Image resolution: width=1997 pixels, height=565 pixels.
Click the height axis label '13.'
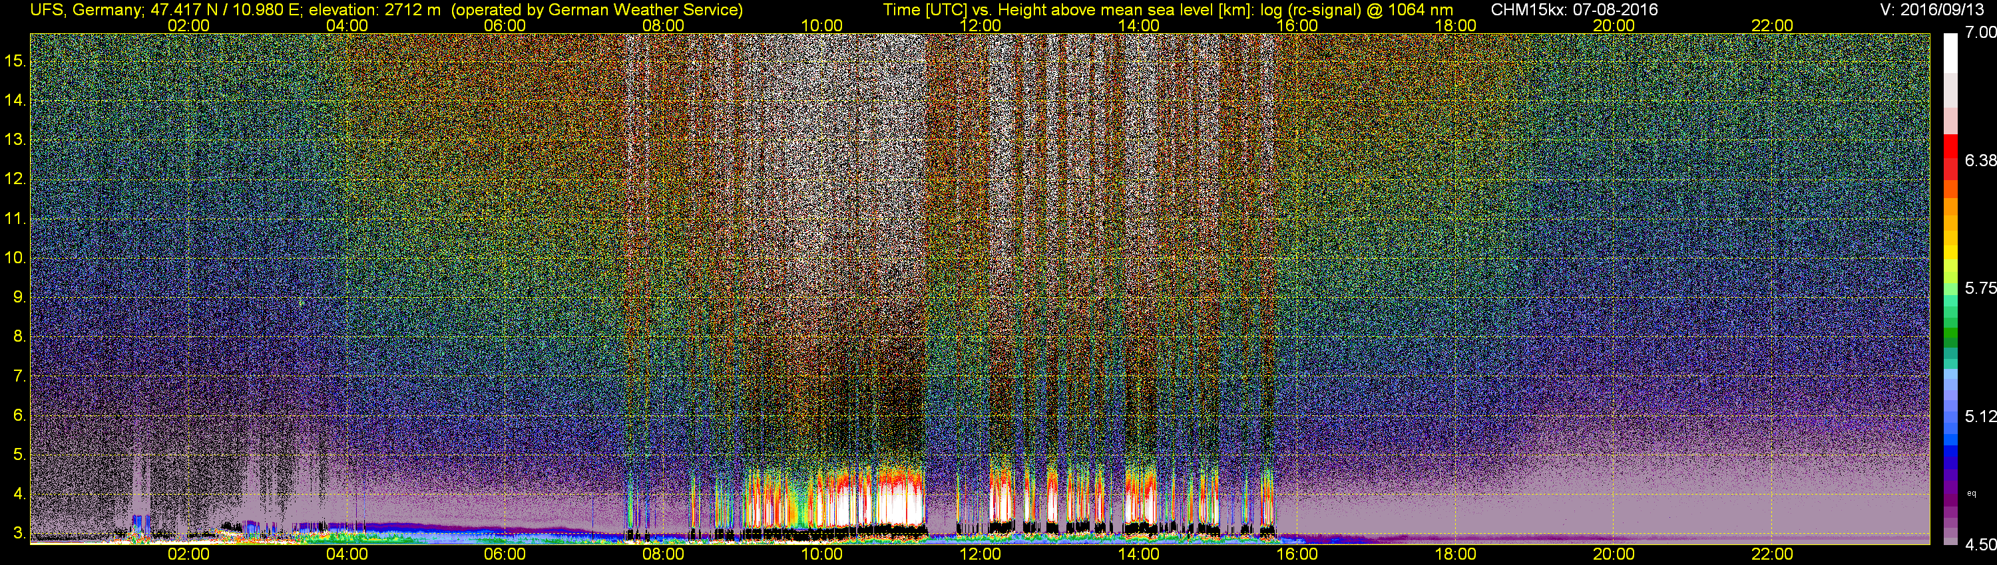pos(15,140)
